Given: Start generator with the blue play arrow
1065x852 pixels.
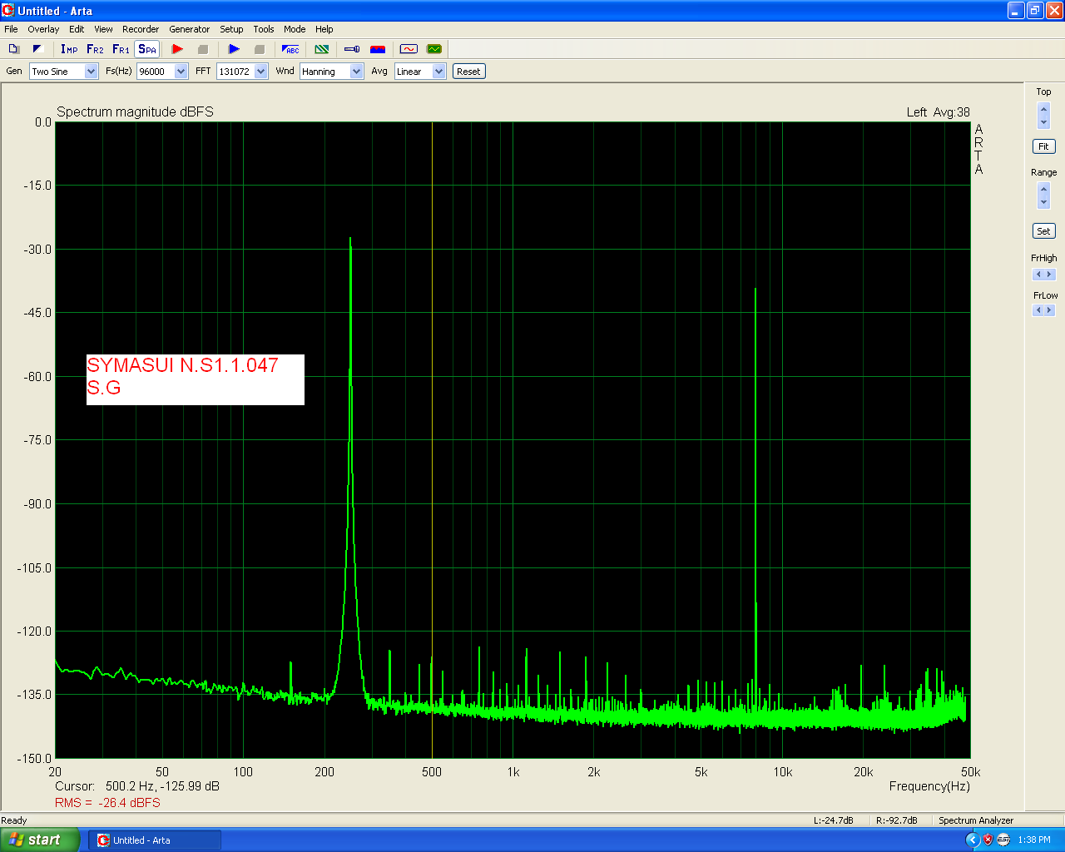Looking at the screenshot, I should point(234,49).
